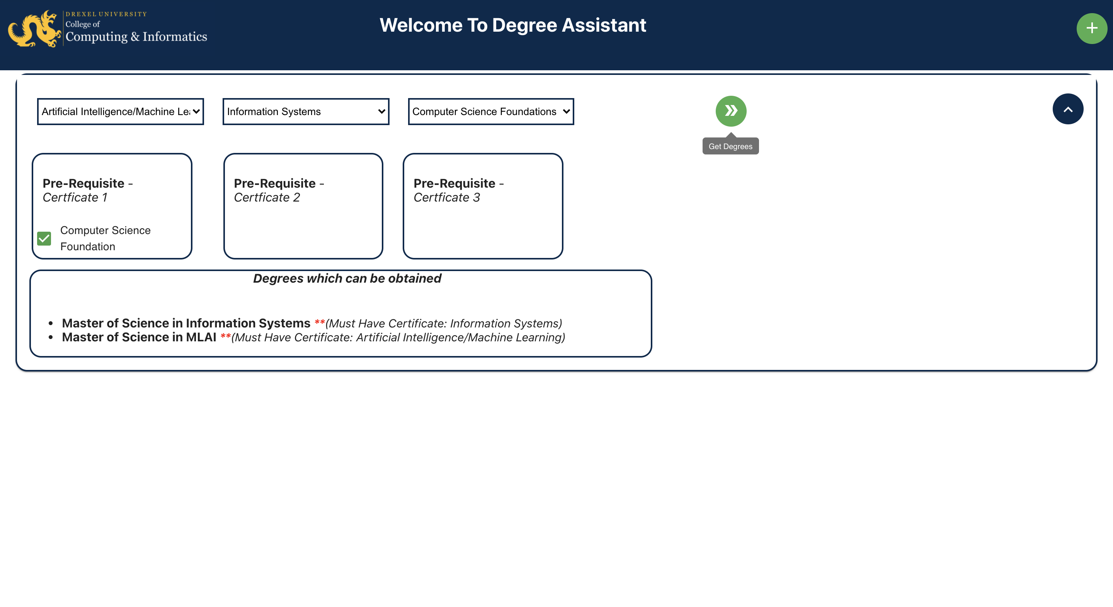Viewport: 1113px width, 607px height.
Task: Click the Get Degrees tooltip label
Action: [x=730, y=146]
